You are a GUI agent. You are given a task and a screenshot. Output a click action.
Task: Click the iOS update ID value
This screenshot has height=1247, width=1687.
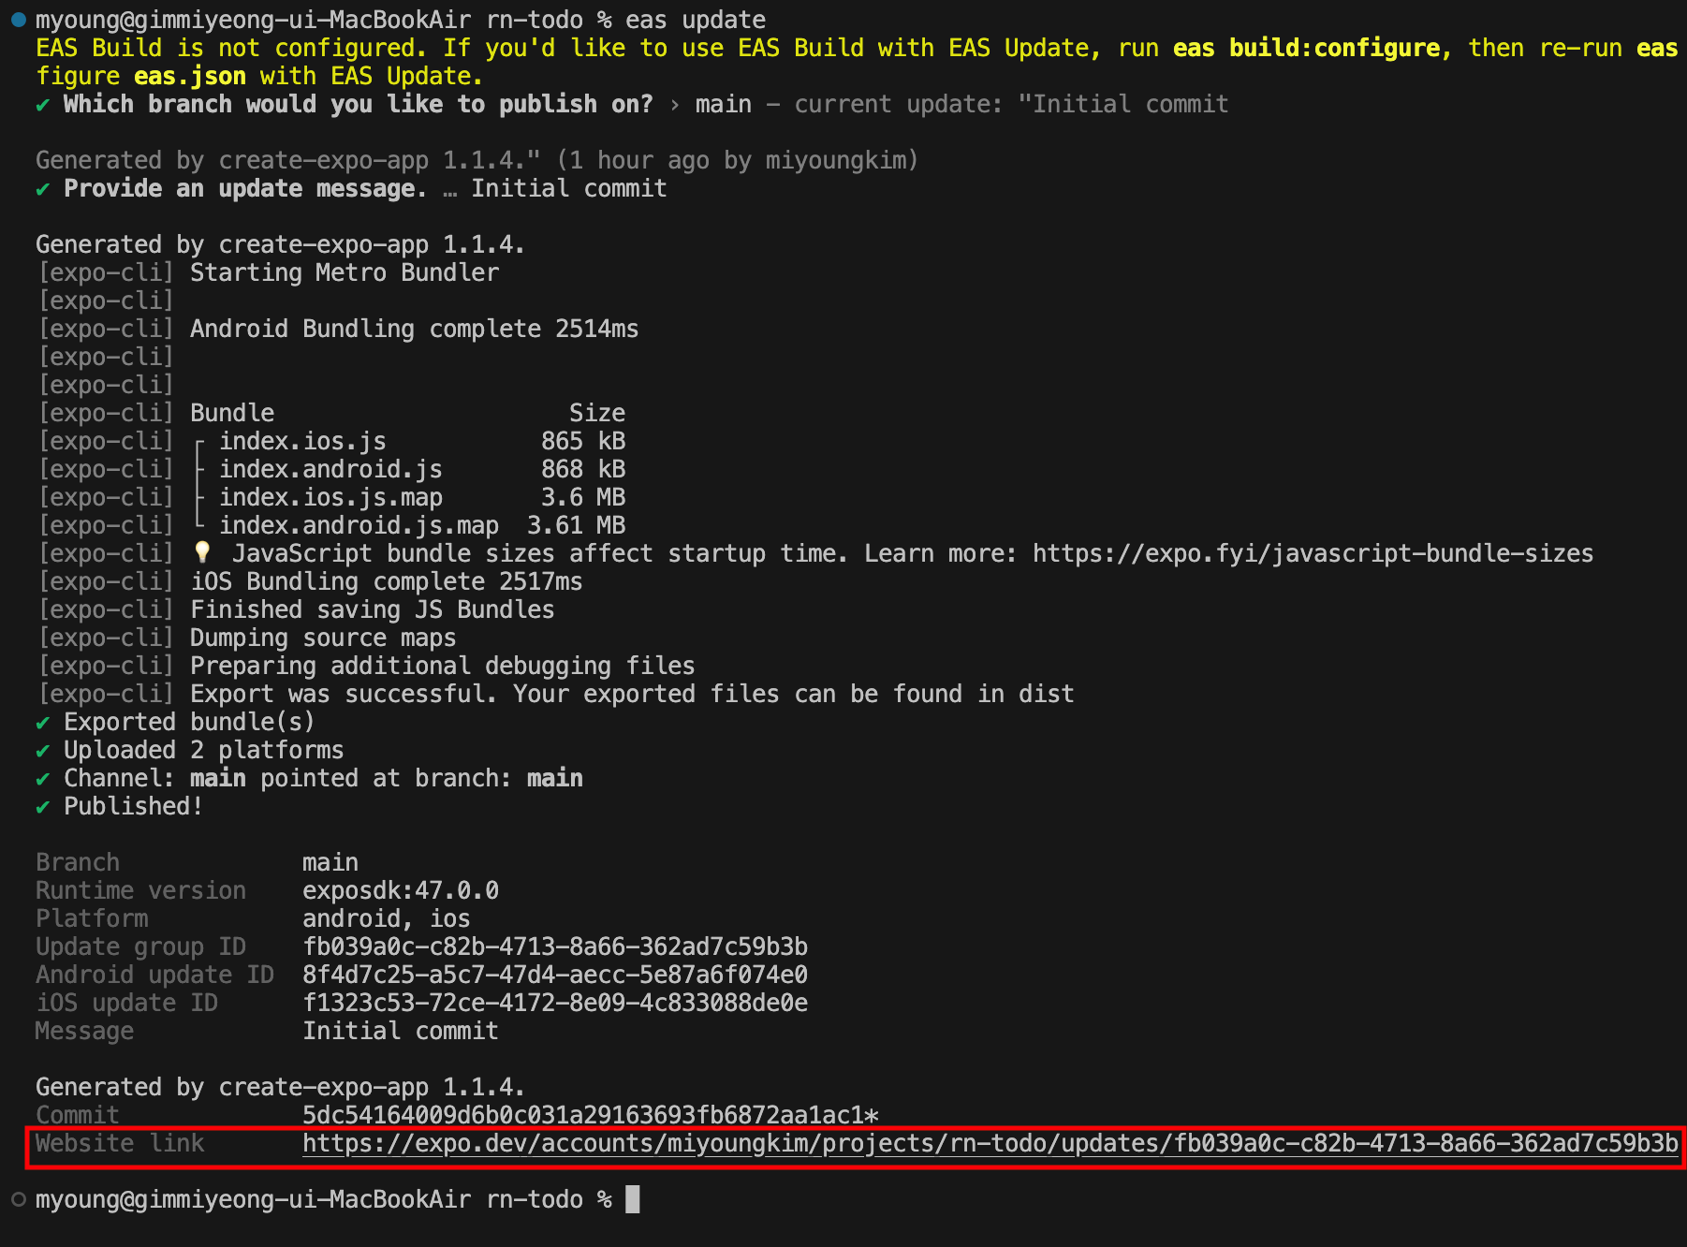[x=555, y=1004]
